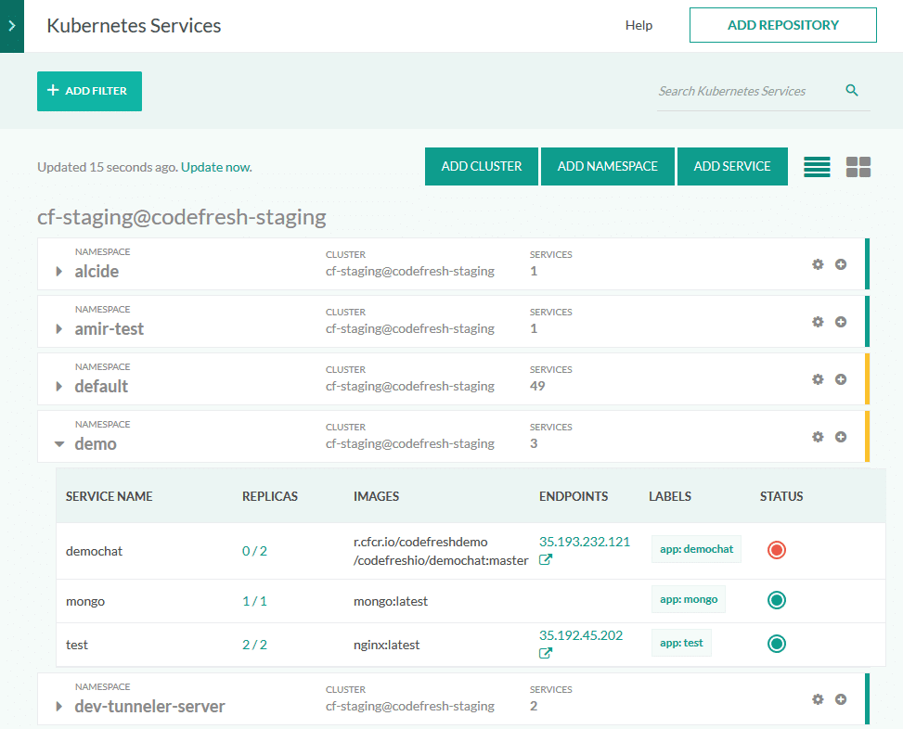Open settings gear for default namespace

tap(818, 379)
